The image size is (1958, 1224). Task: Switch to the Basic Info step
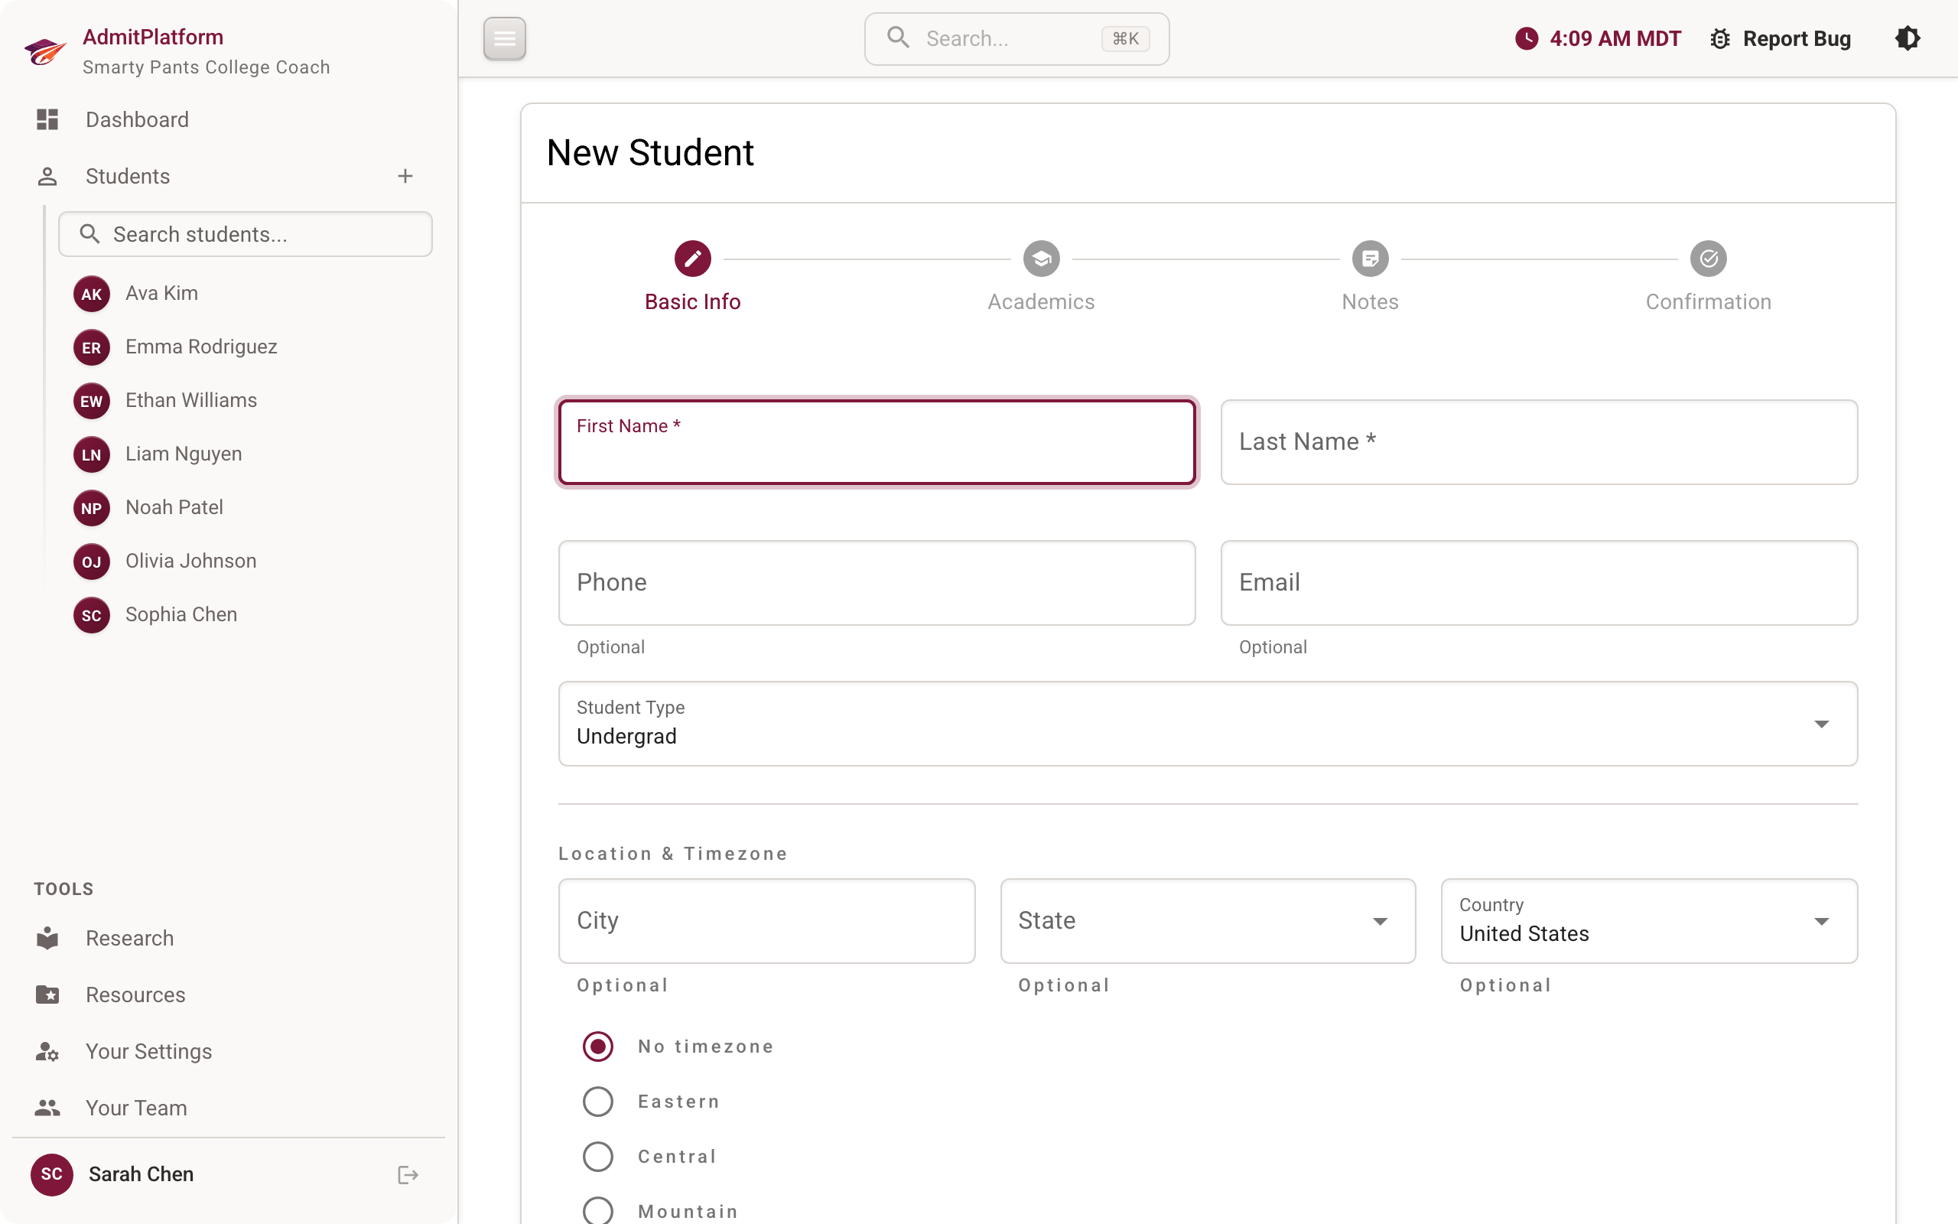pyautogui.click(x=693, y=275)
